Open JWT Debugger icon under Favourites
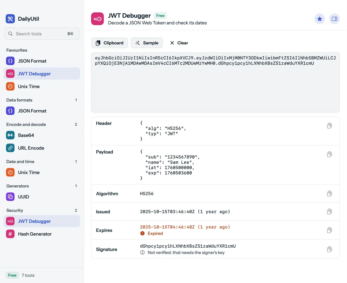This screenshot has height=283, width=347. coord(10,74)
